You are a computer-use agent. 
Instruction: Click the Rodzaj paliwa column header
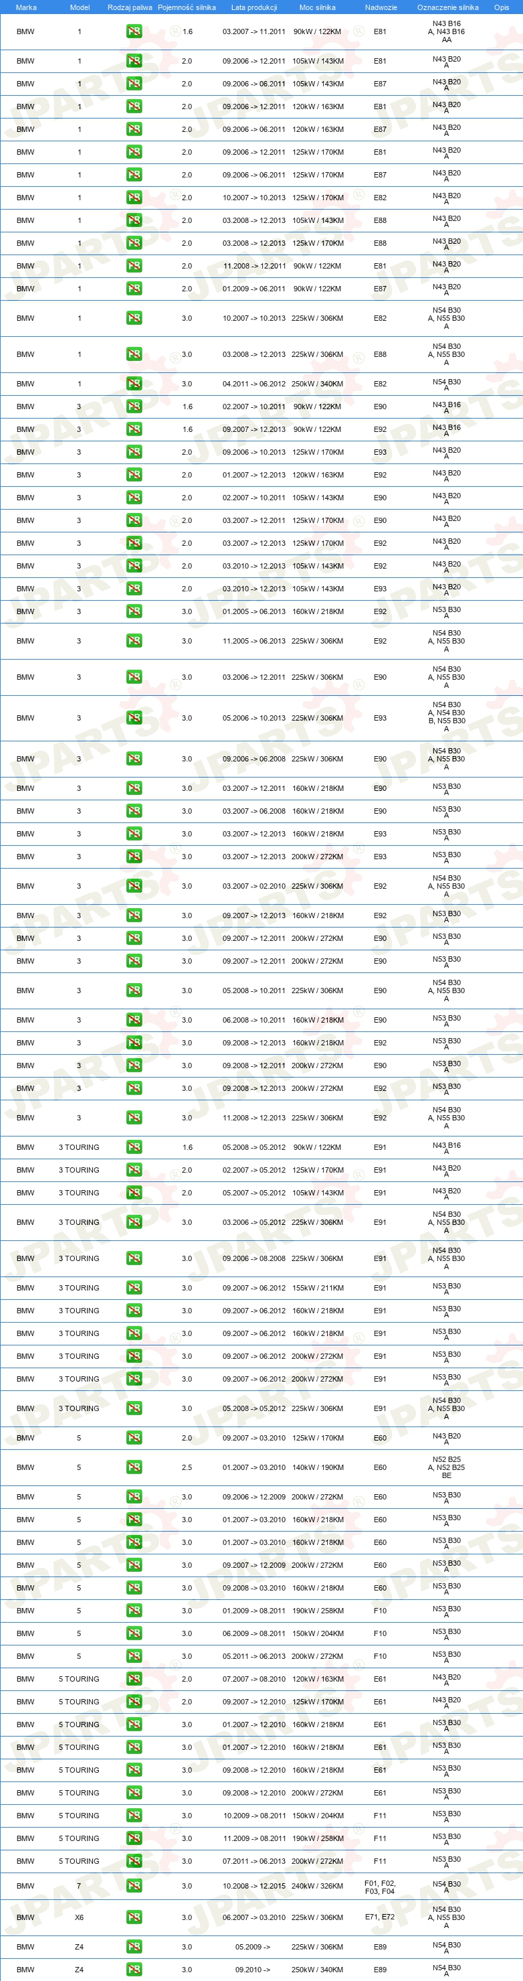(130, 7)
